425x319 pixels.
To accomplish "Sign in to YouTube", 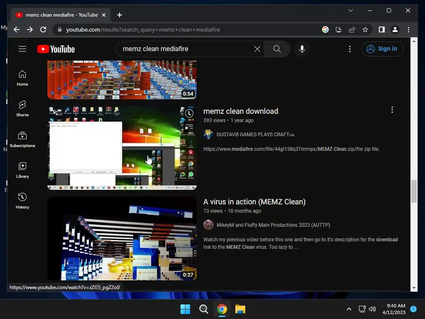I will 382,49.
